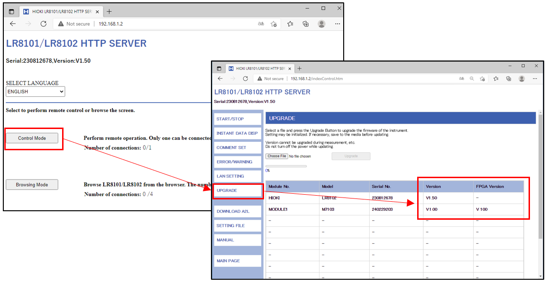Screen dimensions: 548x284
Task: Click the forward arrow in the back browser window
Action: click(28, 24)
